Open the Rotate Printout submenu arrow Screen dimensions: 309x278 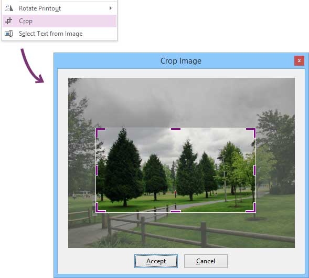(x=111, y=8)
